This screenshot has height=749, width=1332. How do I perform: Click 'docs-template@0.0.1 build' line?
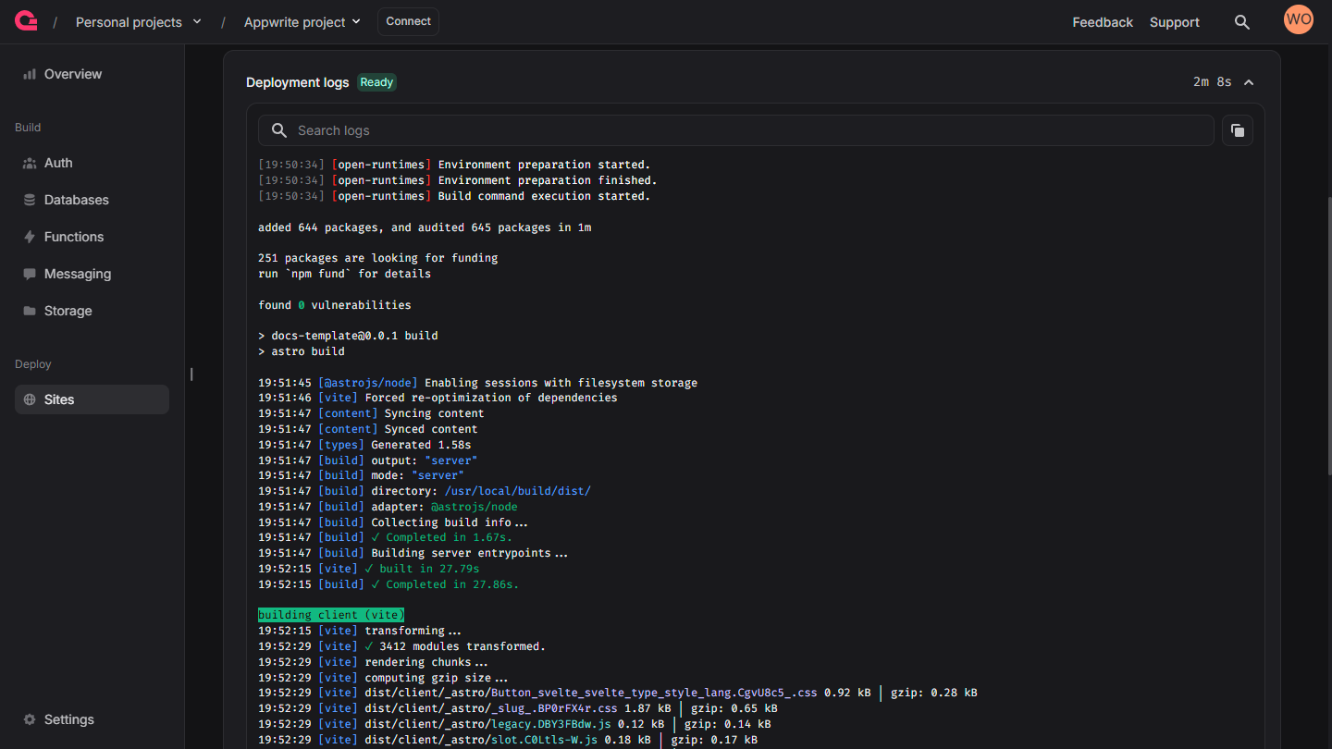pyautogui.click(x=348, y=336)
